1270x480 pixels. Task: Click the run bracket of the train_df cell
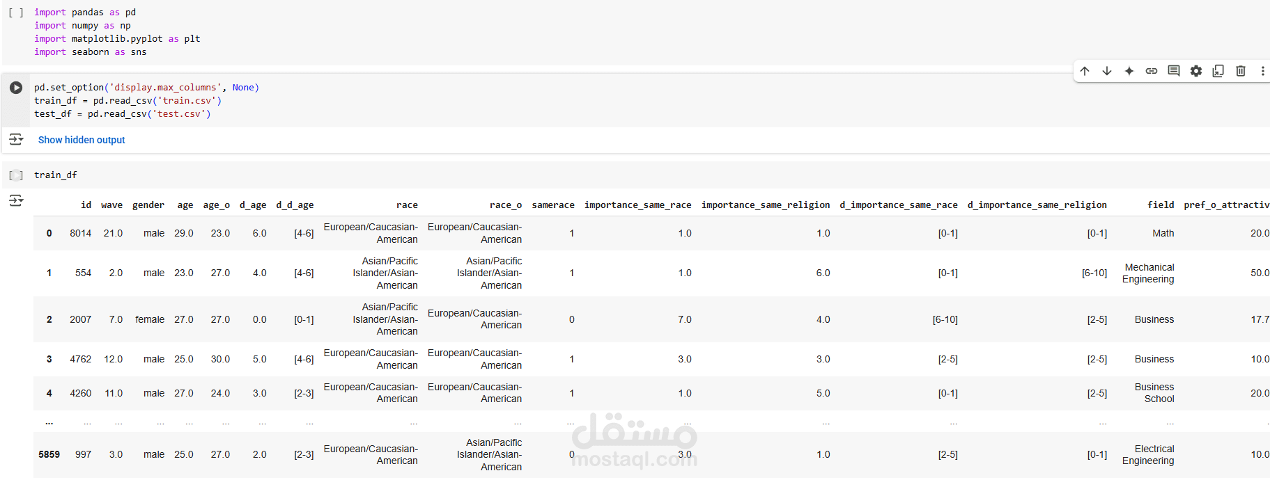coord(16,175)
